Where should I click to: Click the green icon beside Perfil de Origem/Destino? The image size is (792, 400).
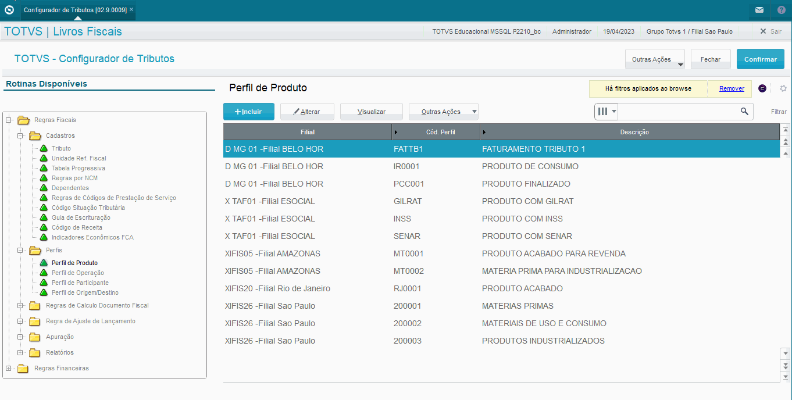coord(44,292)
